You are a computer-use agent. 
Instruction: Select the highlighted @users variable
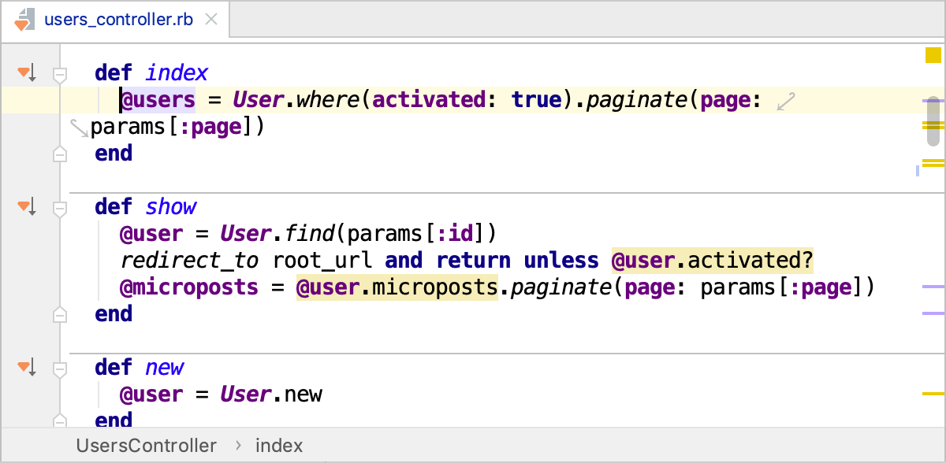tap(157, 99)
